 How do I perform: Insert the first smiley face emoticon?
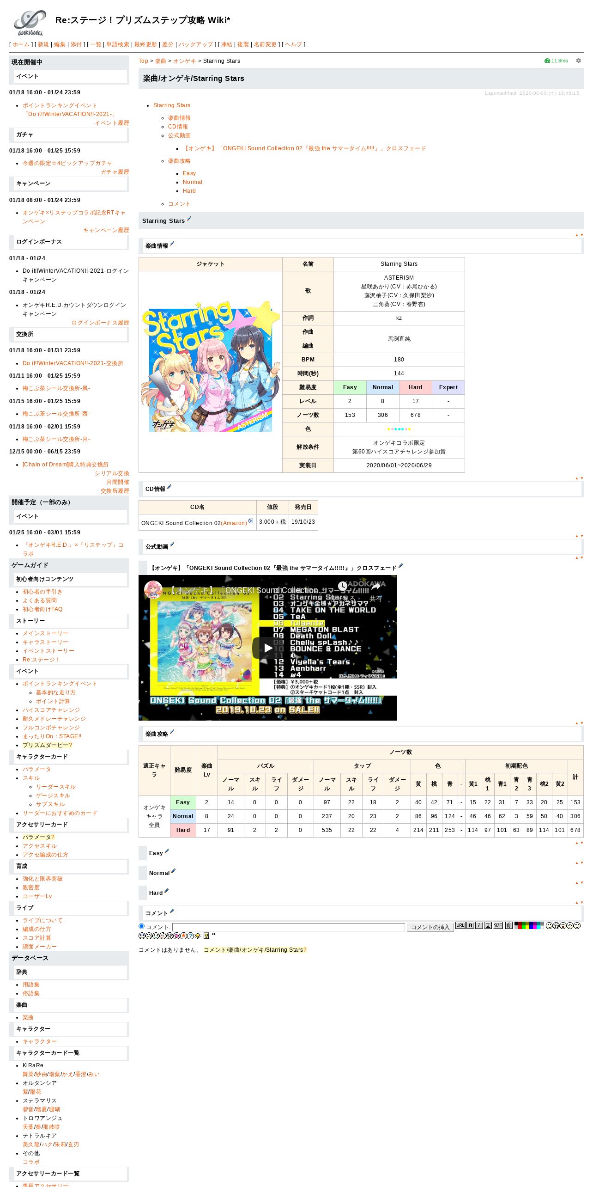tap(549, 925)
